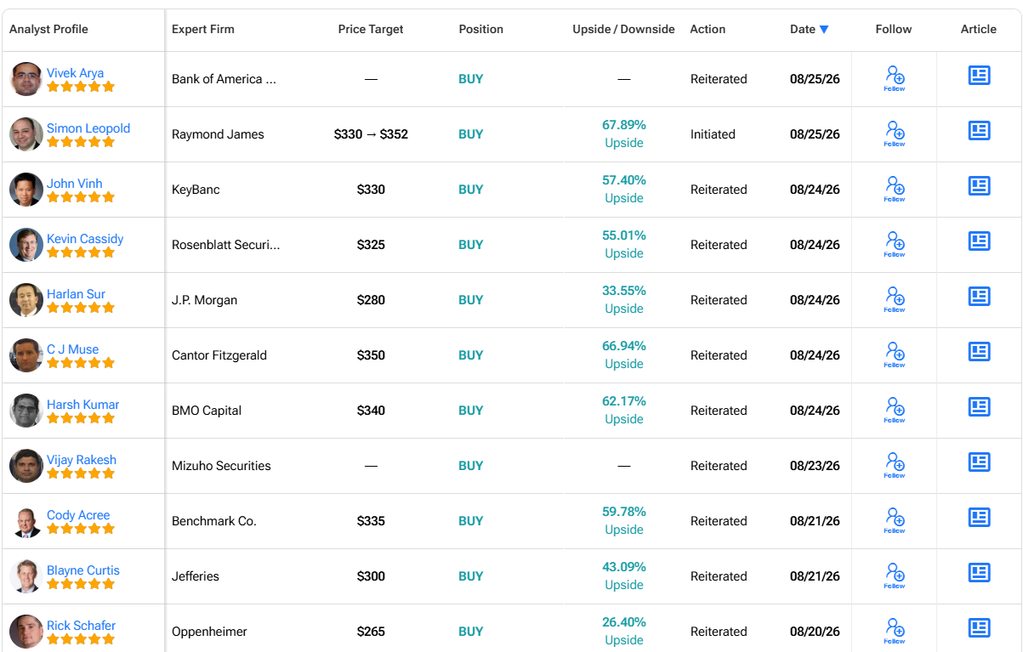
Task: Click Simon Leopold's avatar thumbnail
Action: click(x=26, y=134)
